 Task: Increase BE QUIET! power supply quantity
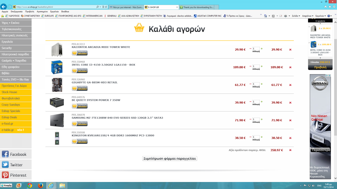pyautogui.click(x=262, y=102)
